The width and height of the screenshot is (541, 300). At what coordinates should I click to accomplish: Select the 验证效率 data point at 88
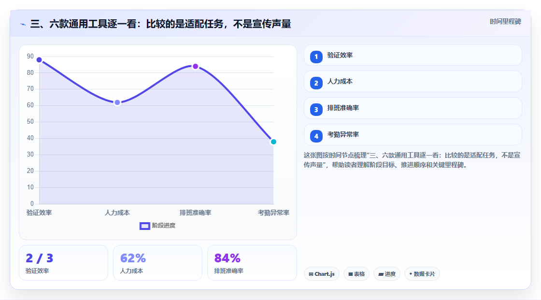coord(39,60)
